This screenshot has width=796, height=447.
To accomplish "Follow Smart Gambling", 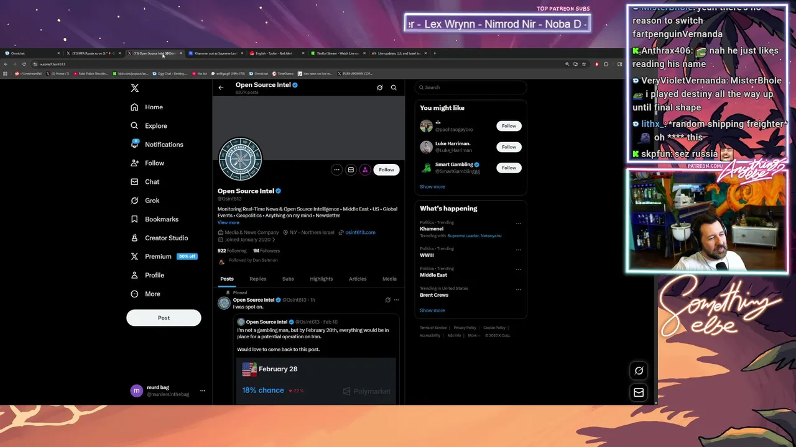I will (x=509, y=168).
